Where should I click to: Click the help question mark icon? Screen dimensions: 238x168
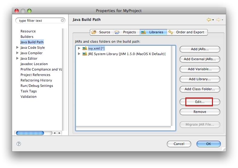19,144
